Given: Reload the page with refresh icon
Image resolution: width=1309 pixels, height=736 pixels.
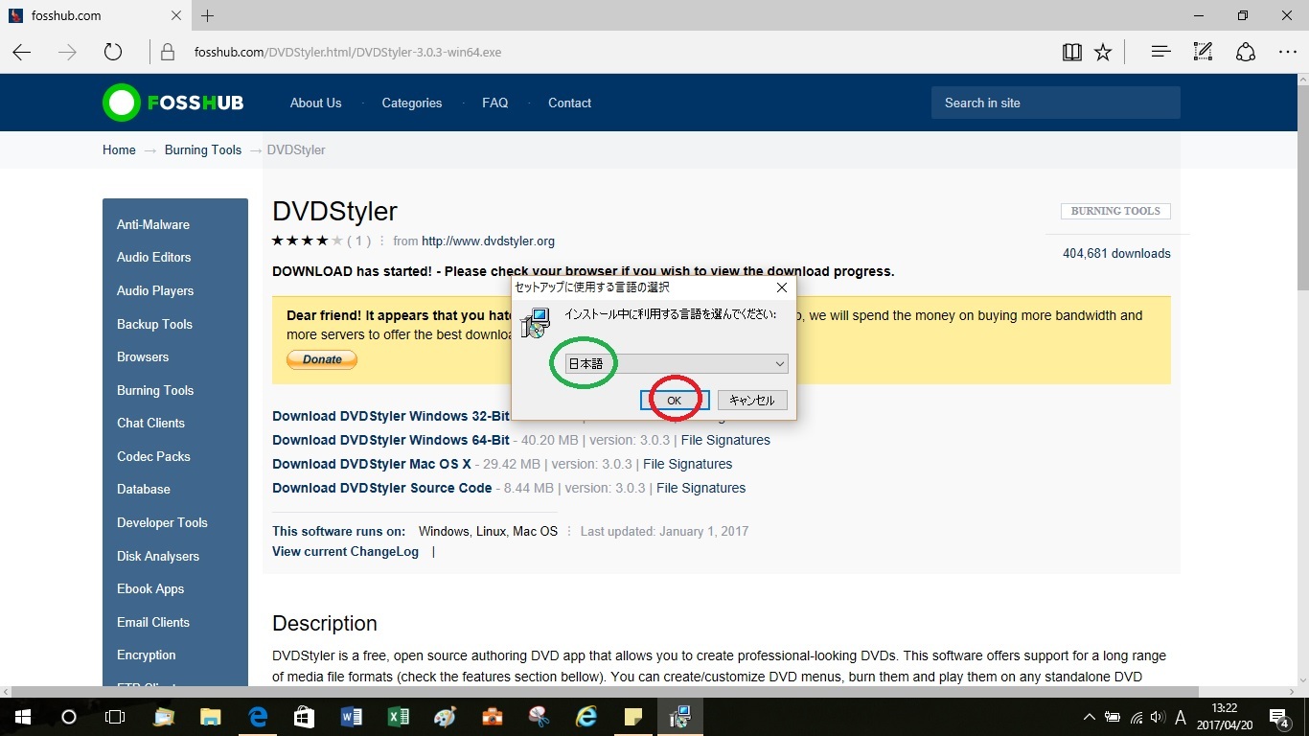Looking at the screenshot, I should pos(113,52).
